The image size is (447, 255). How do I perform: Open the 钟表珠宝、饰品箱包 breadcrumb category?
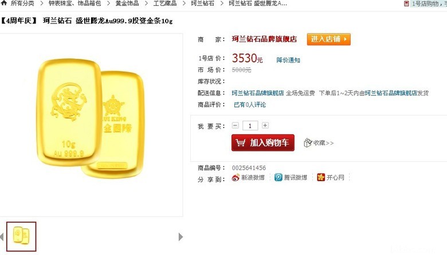(75, 3)
